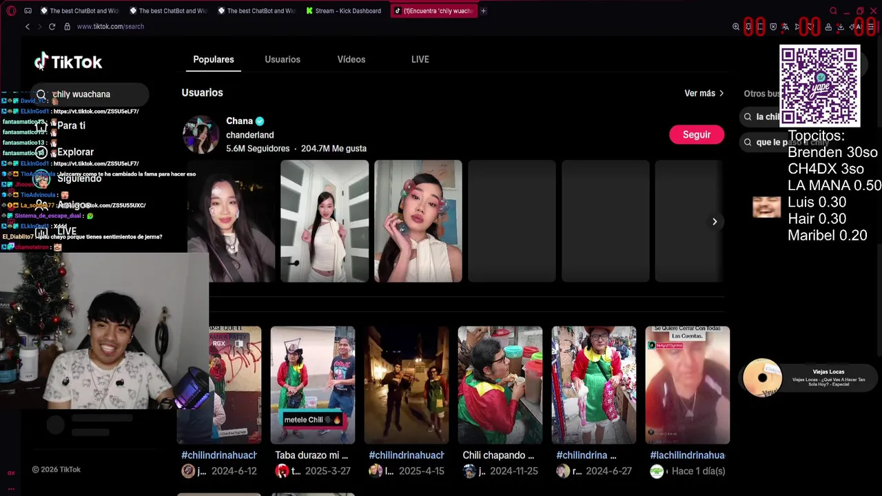The height and width of the screenshot is (496, 882).
Task: Click '204.7M Me gusta' likes count
Action: coord(334,149)
